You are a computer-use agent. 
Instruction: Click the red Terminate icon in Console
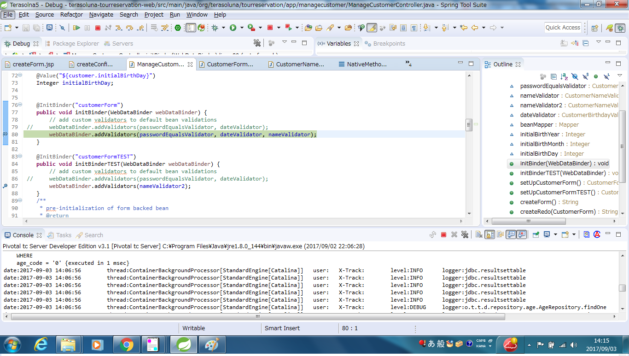point(443,235)
